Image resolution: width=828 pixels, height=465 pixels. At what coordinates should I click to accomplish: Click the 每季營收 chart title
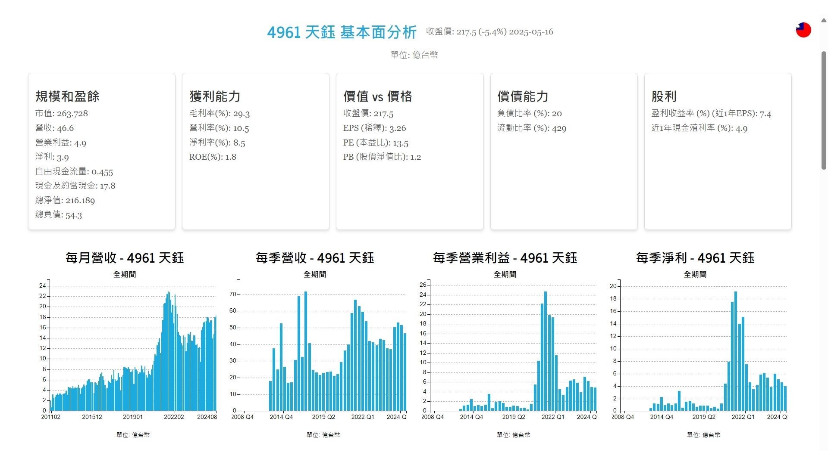pyautogui.click(x=315, y=258)
